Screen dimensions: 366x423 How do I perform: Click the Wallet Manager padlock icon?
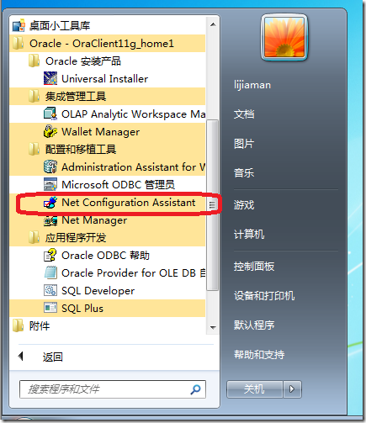[50, 131]
